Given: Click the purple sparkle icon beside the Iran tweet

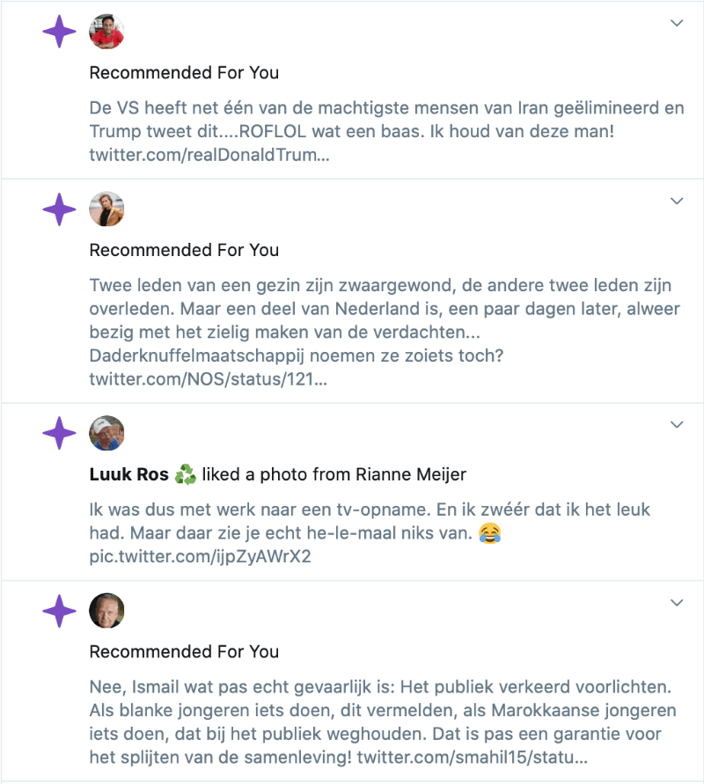Looking at the screenshot, I should point(59,32).
